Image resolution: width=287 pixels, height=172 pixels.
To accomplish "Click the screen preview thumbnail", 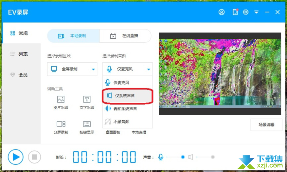I will point(220,74).
